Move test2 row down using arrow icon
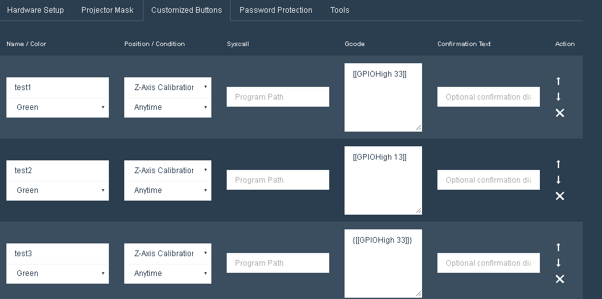602x299 pixels. [558, 180]
